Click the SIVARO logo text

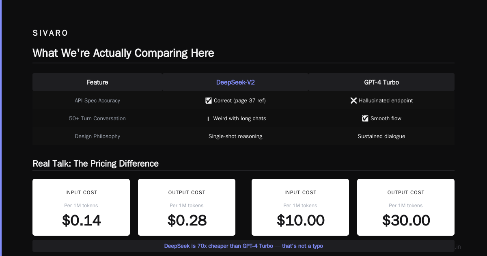pyautogui.click(x=50, y=33)
